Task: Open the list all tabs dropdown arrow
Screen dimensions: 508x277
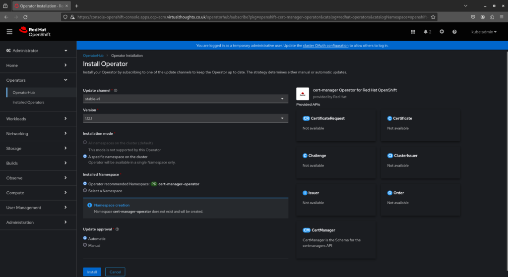Action: tap(465, 6)
